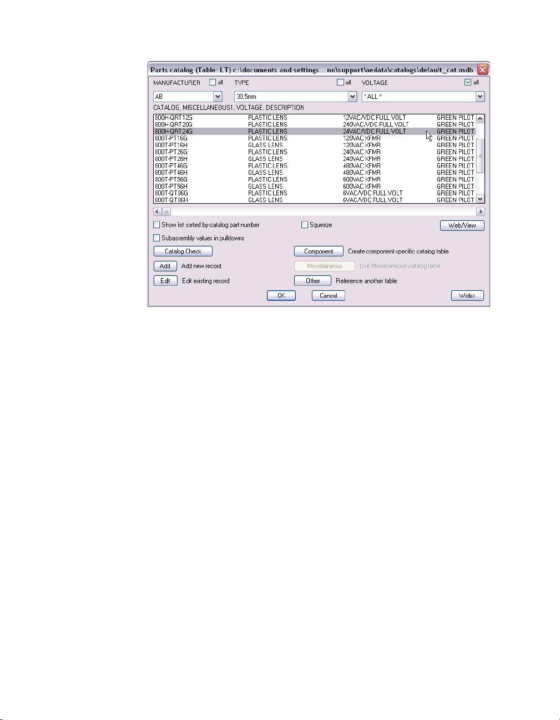Open the TYPE dropdown showing 30.5mm
This screenshot has width=560, height=720.
click(352, 97)
